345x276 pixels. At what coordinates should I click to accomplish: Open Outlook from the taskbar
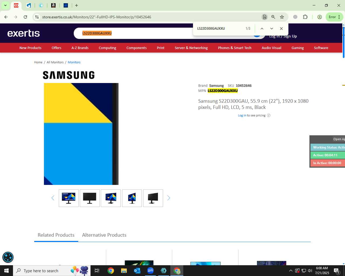(137, 271)
